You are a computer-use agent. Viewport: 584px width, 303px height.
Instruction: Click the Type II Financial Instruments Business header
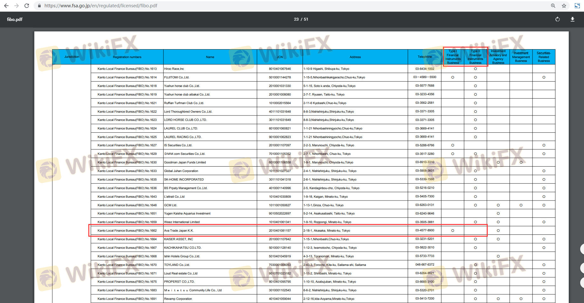[475, 57]
